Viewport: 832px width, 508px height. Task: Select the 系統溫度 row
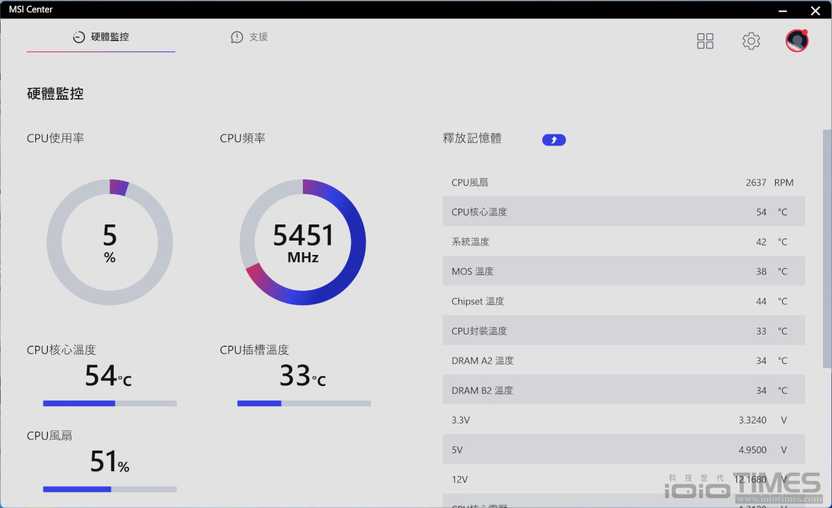[x=624, y=242]
